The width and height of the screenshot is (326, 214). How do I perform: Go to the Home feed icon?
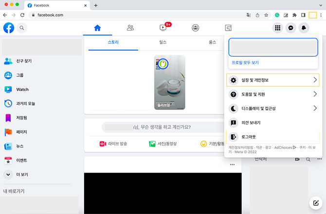pyautogui.click(x=97, y=28)
